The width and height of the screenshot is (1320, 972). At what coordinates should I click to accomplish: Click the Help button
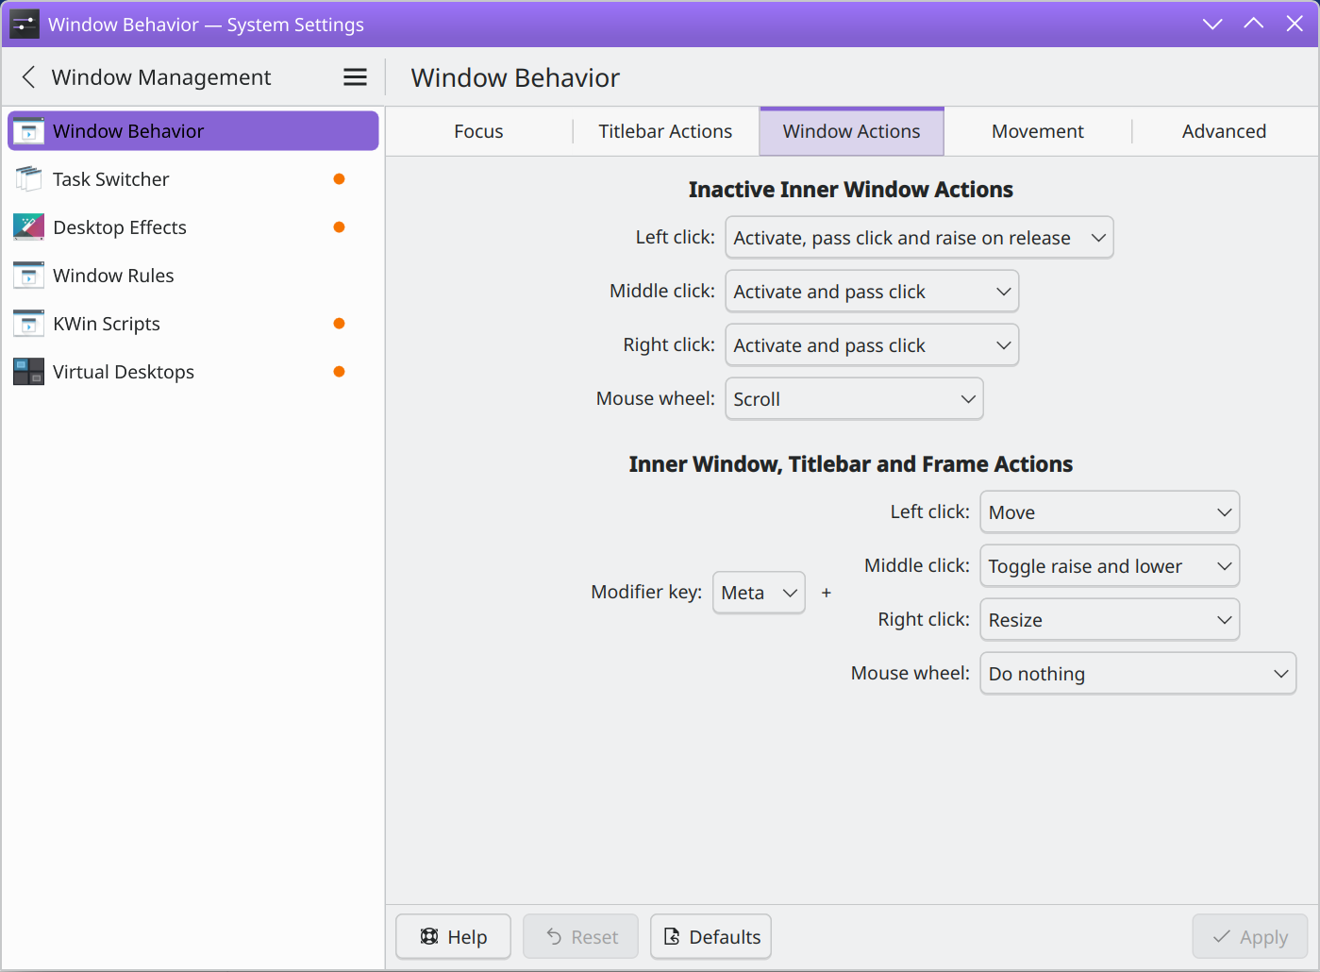(453, 937)
